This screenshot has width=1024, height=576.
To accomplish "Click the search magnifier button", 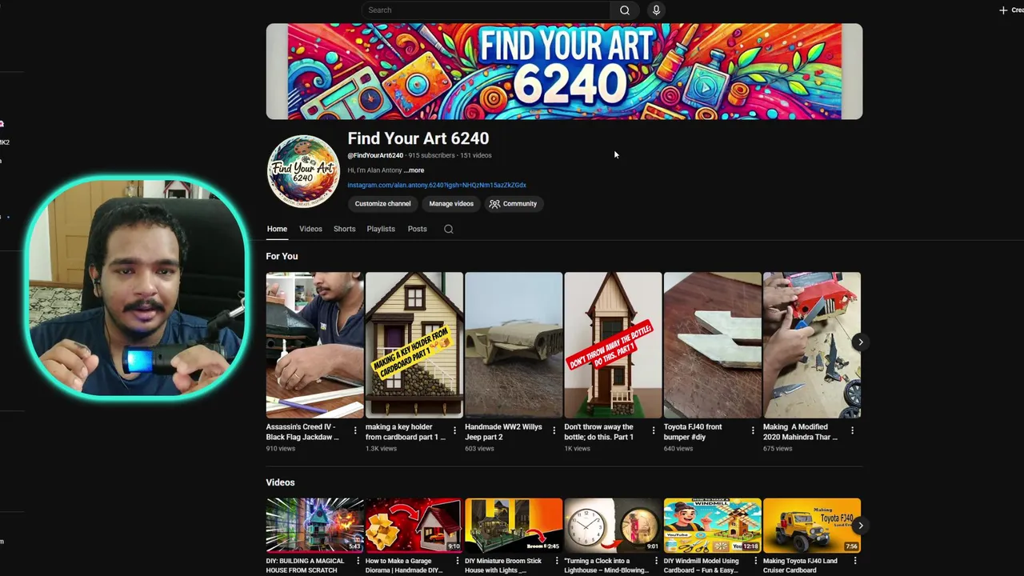I will [625, 10].
